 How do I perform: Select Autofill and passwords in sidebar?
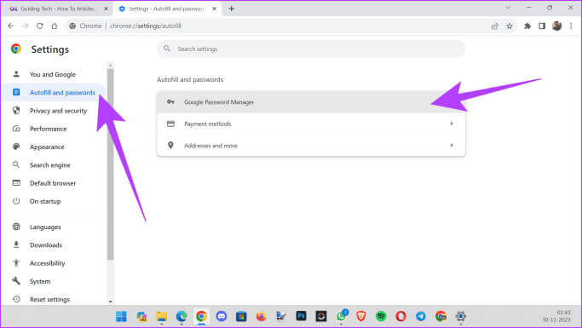(x=55, y=92)
